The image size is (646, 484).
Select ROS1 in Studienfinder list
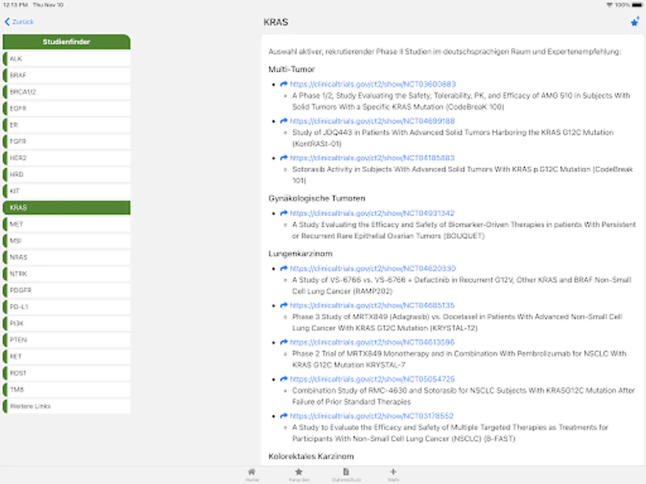coord(67,373)
